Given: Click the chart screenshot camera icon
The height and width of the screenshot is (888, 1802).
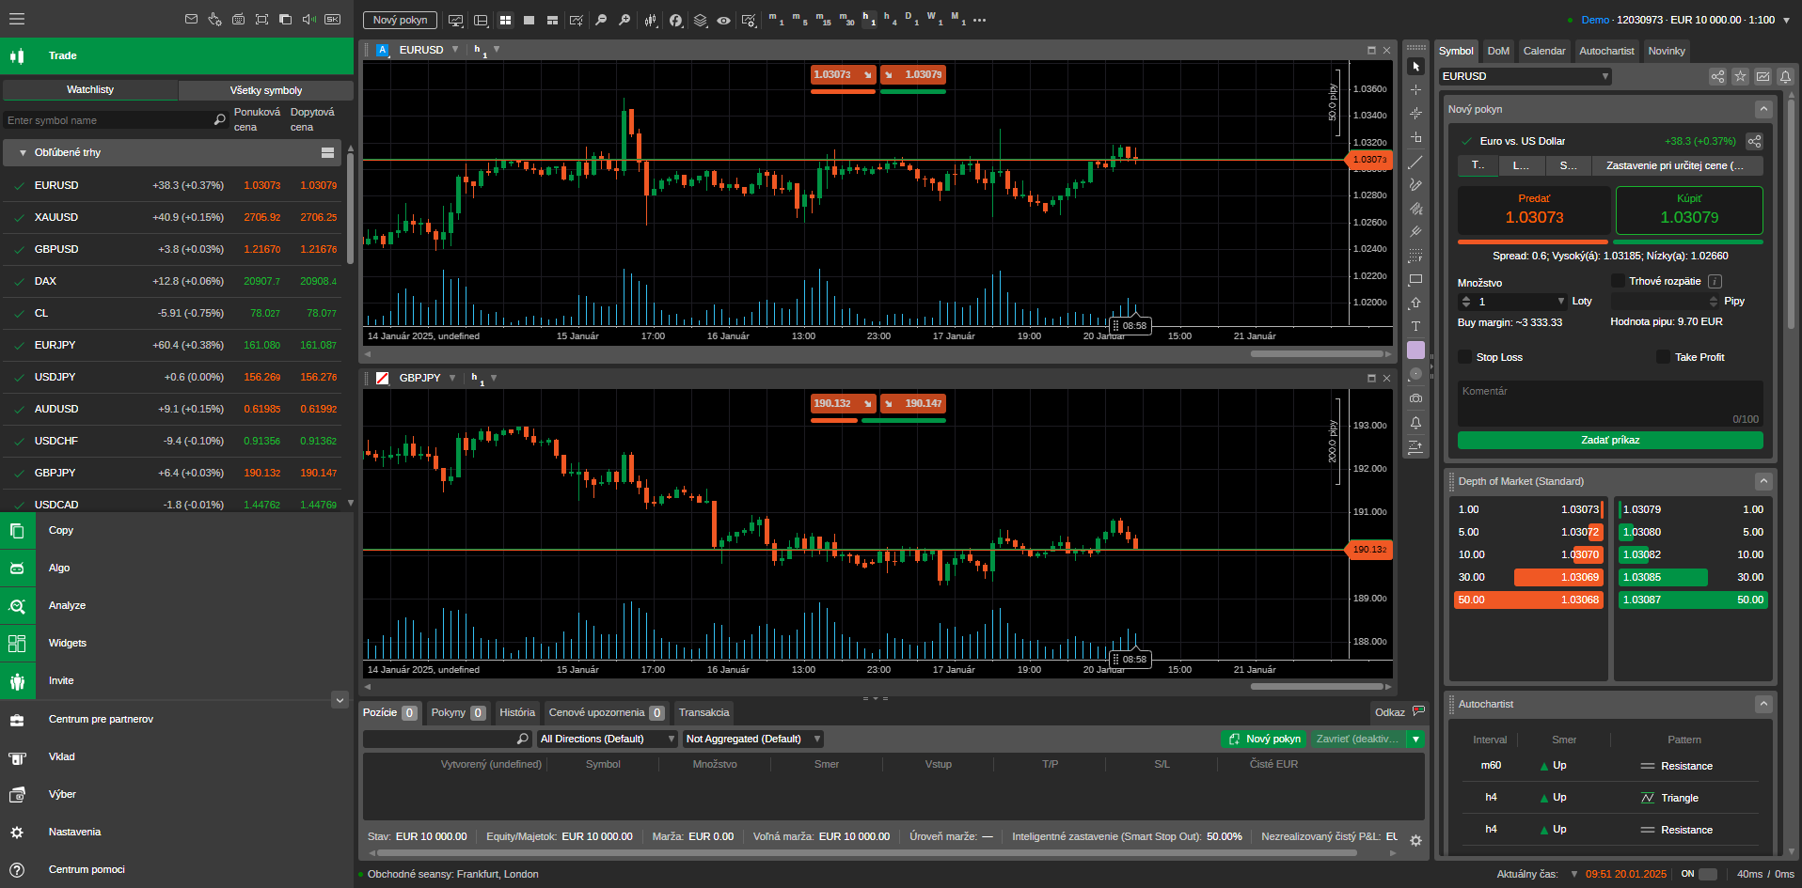Looking at the screenshot, I should [x=1415, y=398].
